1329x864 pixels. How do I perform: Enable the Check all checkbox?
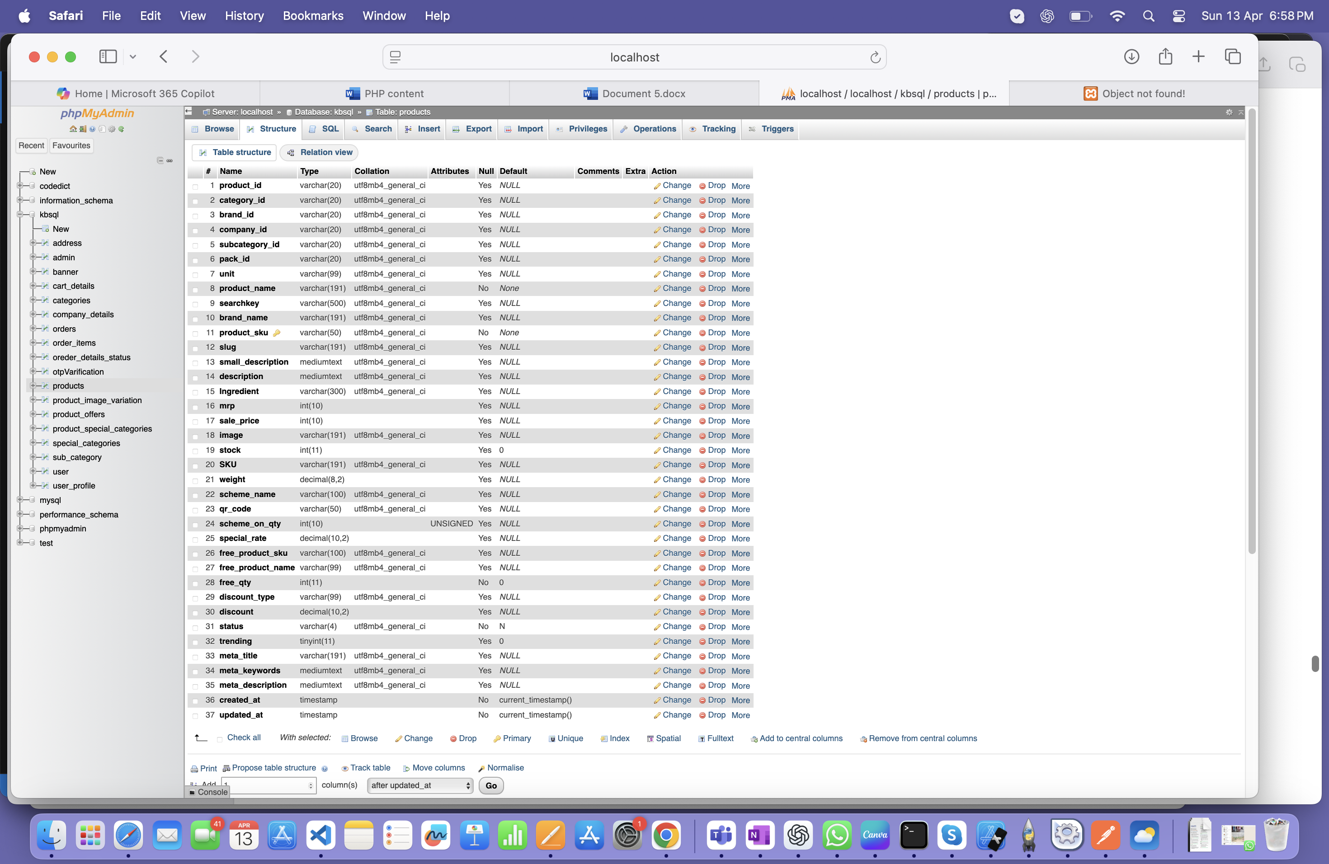point(219,739)
